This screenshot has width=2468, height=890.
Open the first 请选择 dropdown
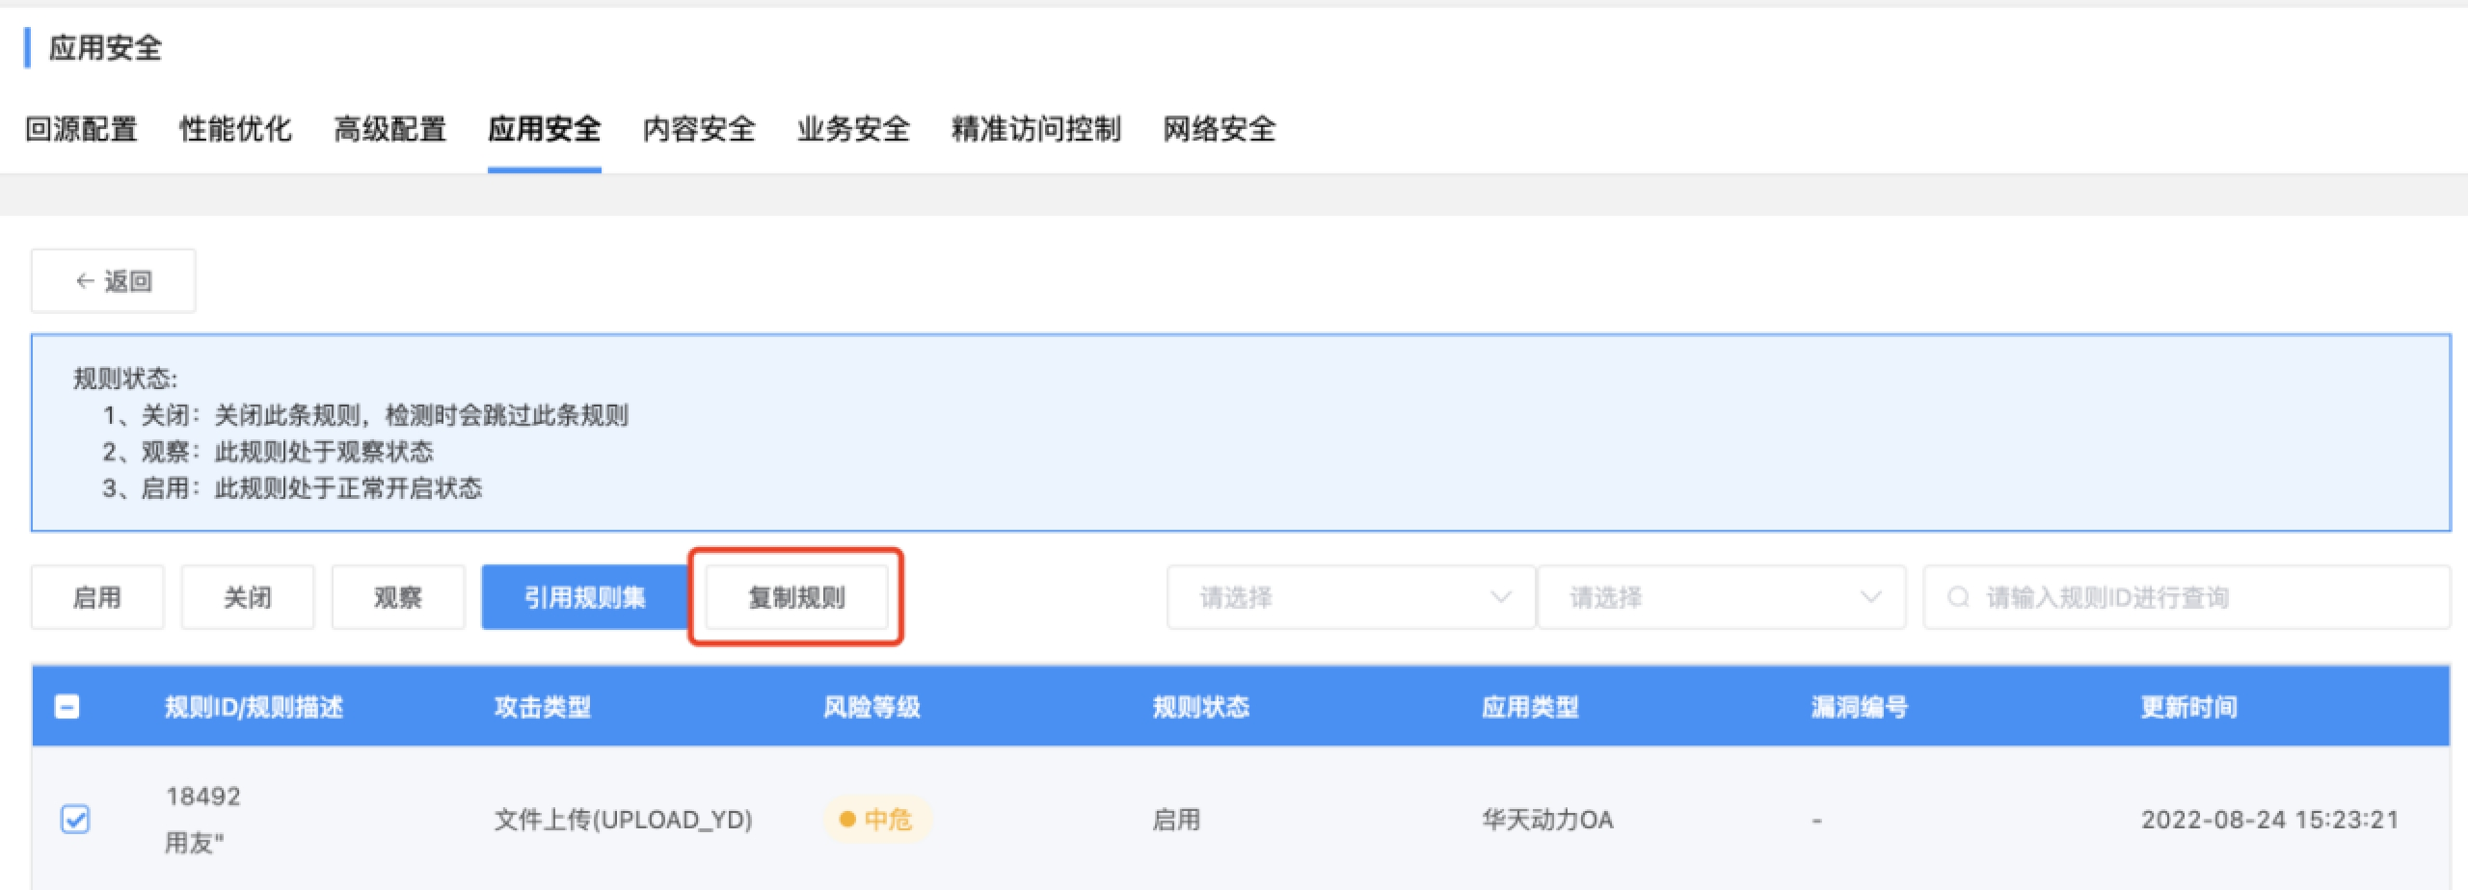point(1351,597)
